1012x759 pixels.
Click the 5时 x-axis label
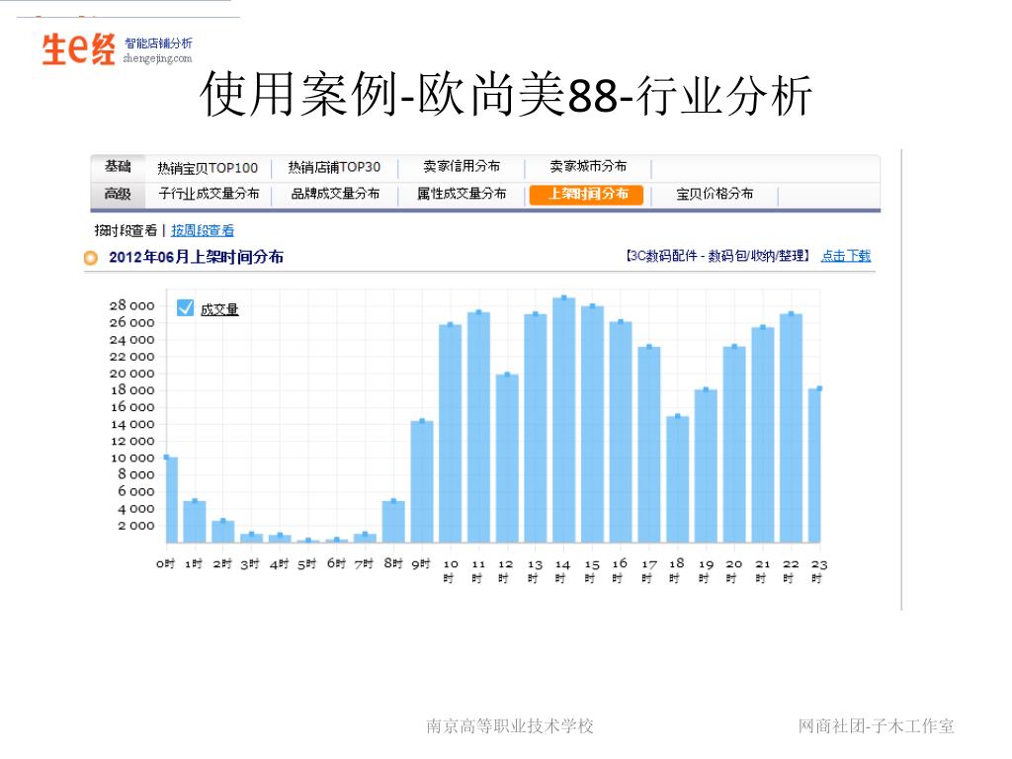[307, 564]
